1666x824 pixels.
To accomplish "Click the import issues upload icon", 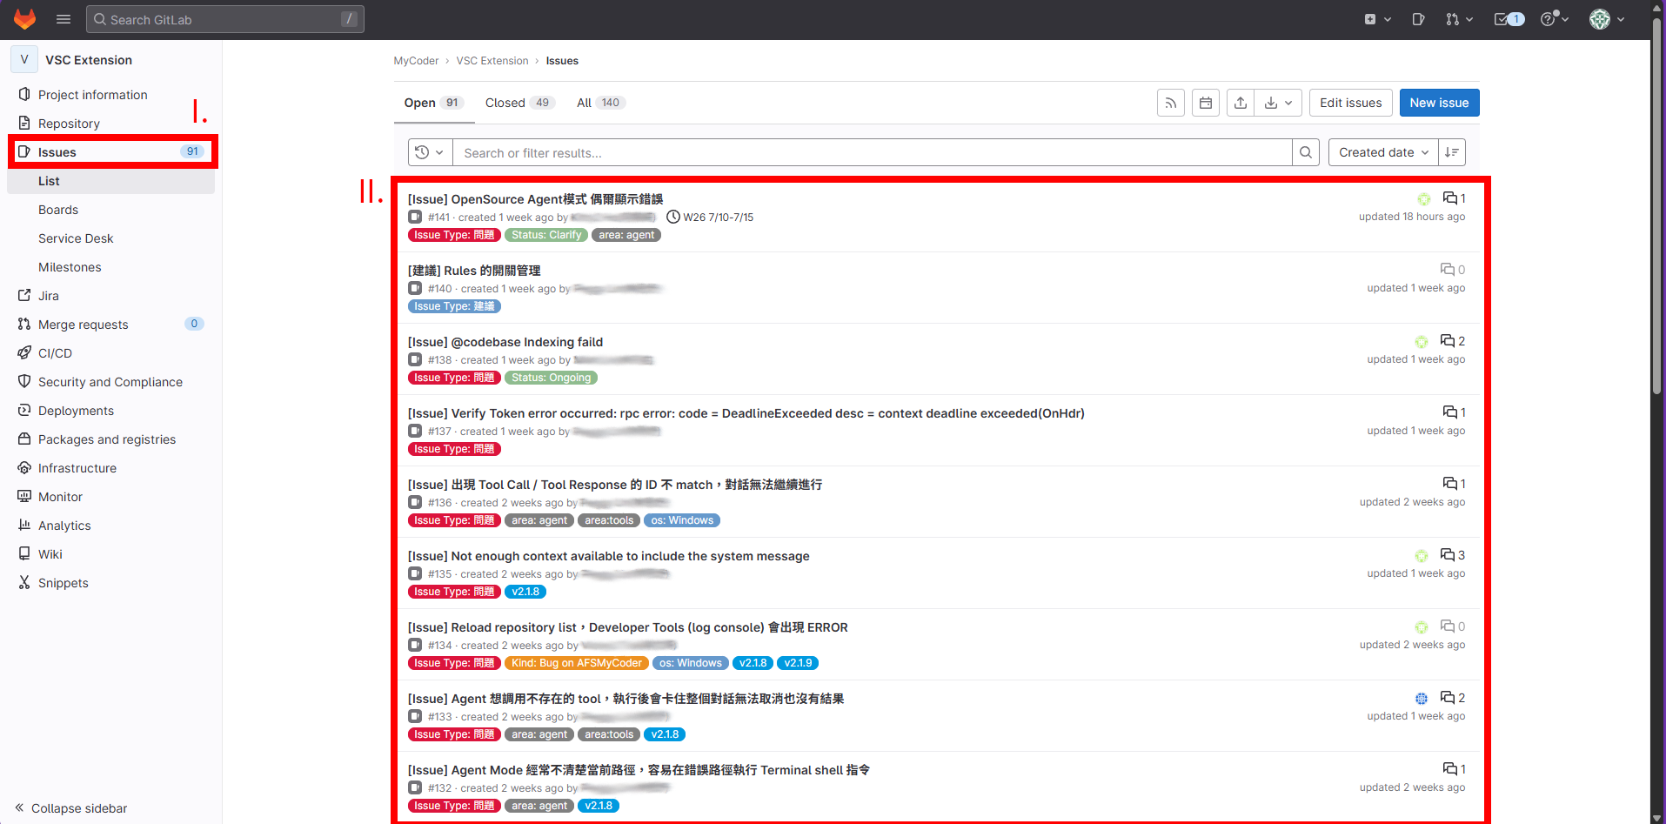I will (x=1241, y=103).
